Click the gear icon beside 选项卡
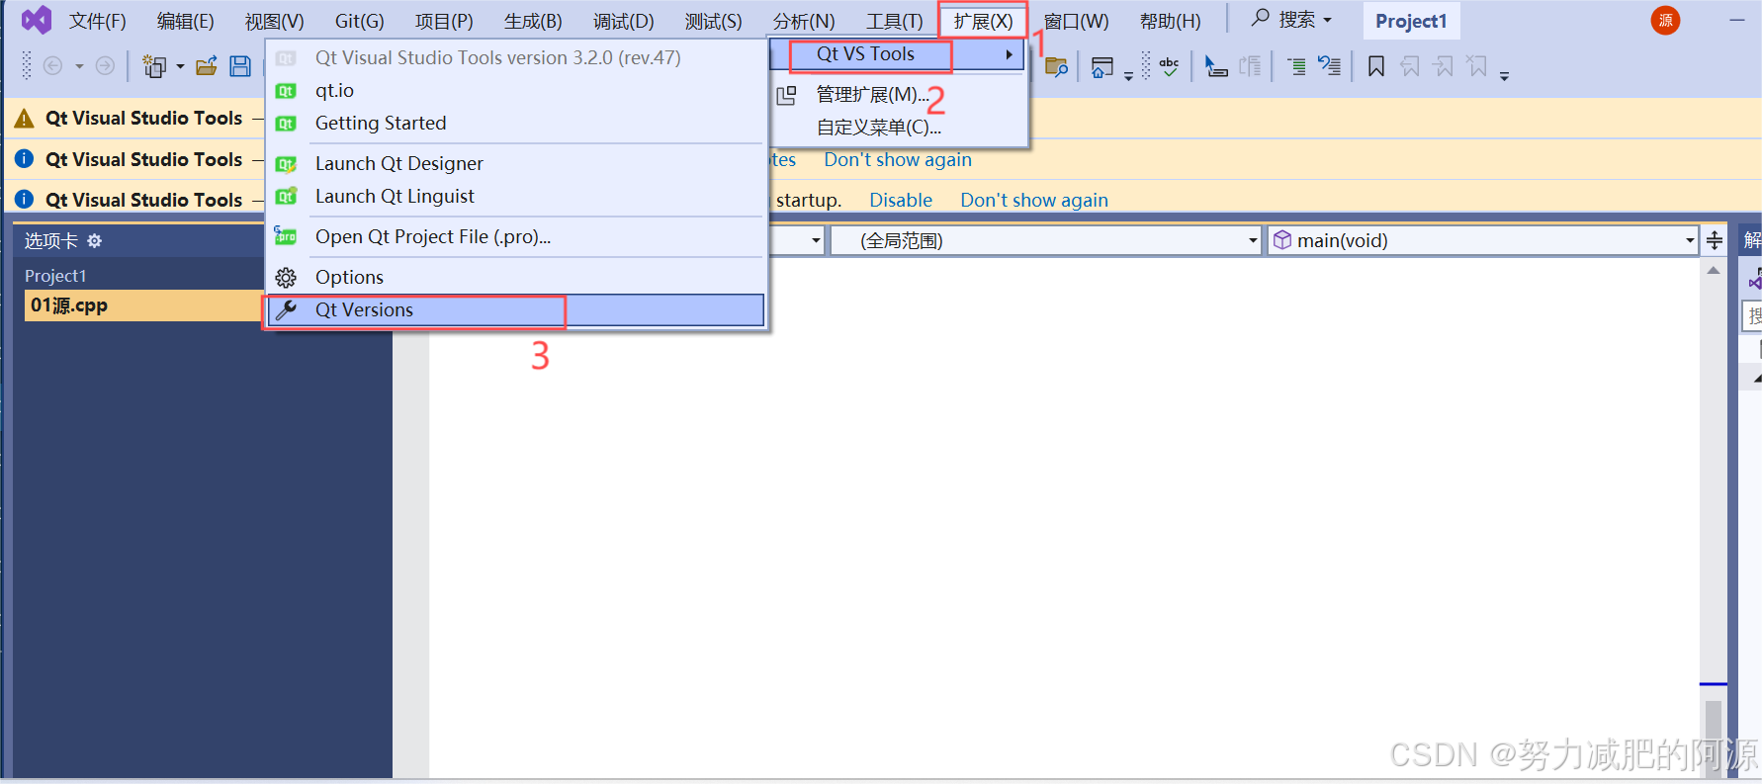1762x784 pixels. click(x=95, y=240)
